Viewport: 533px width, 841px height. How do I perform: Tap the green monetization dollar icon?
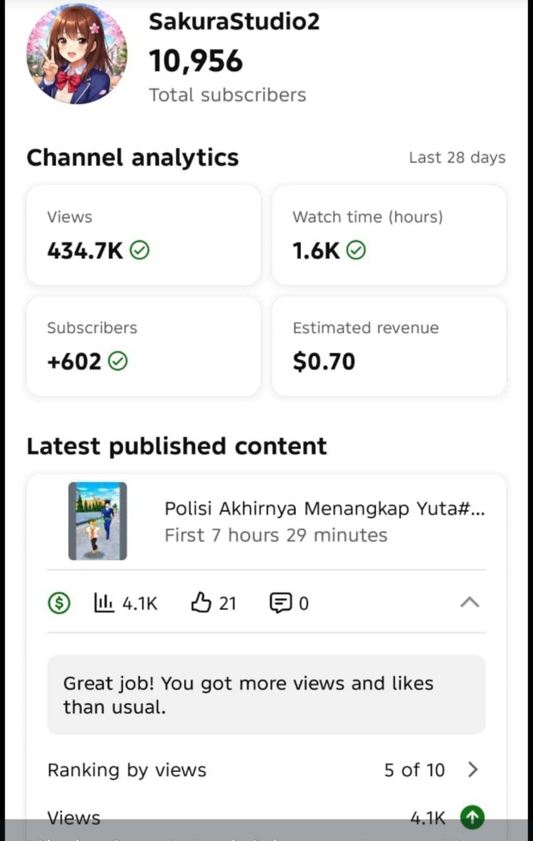coord(59,602)
